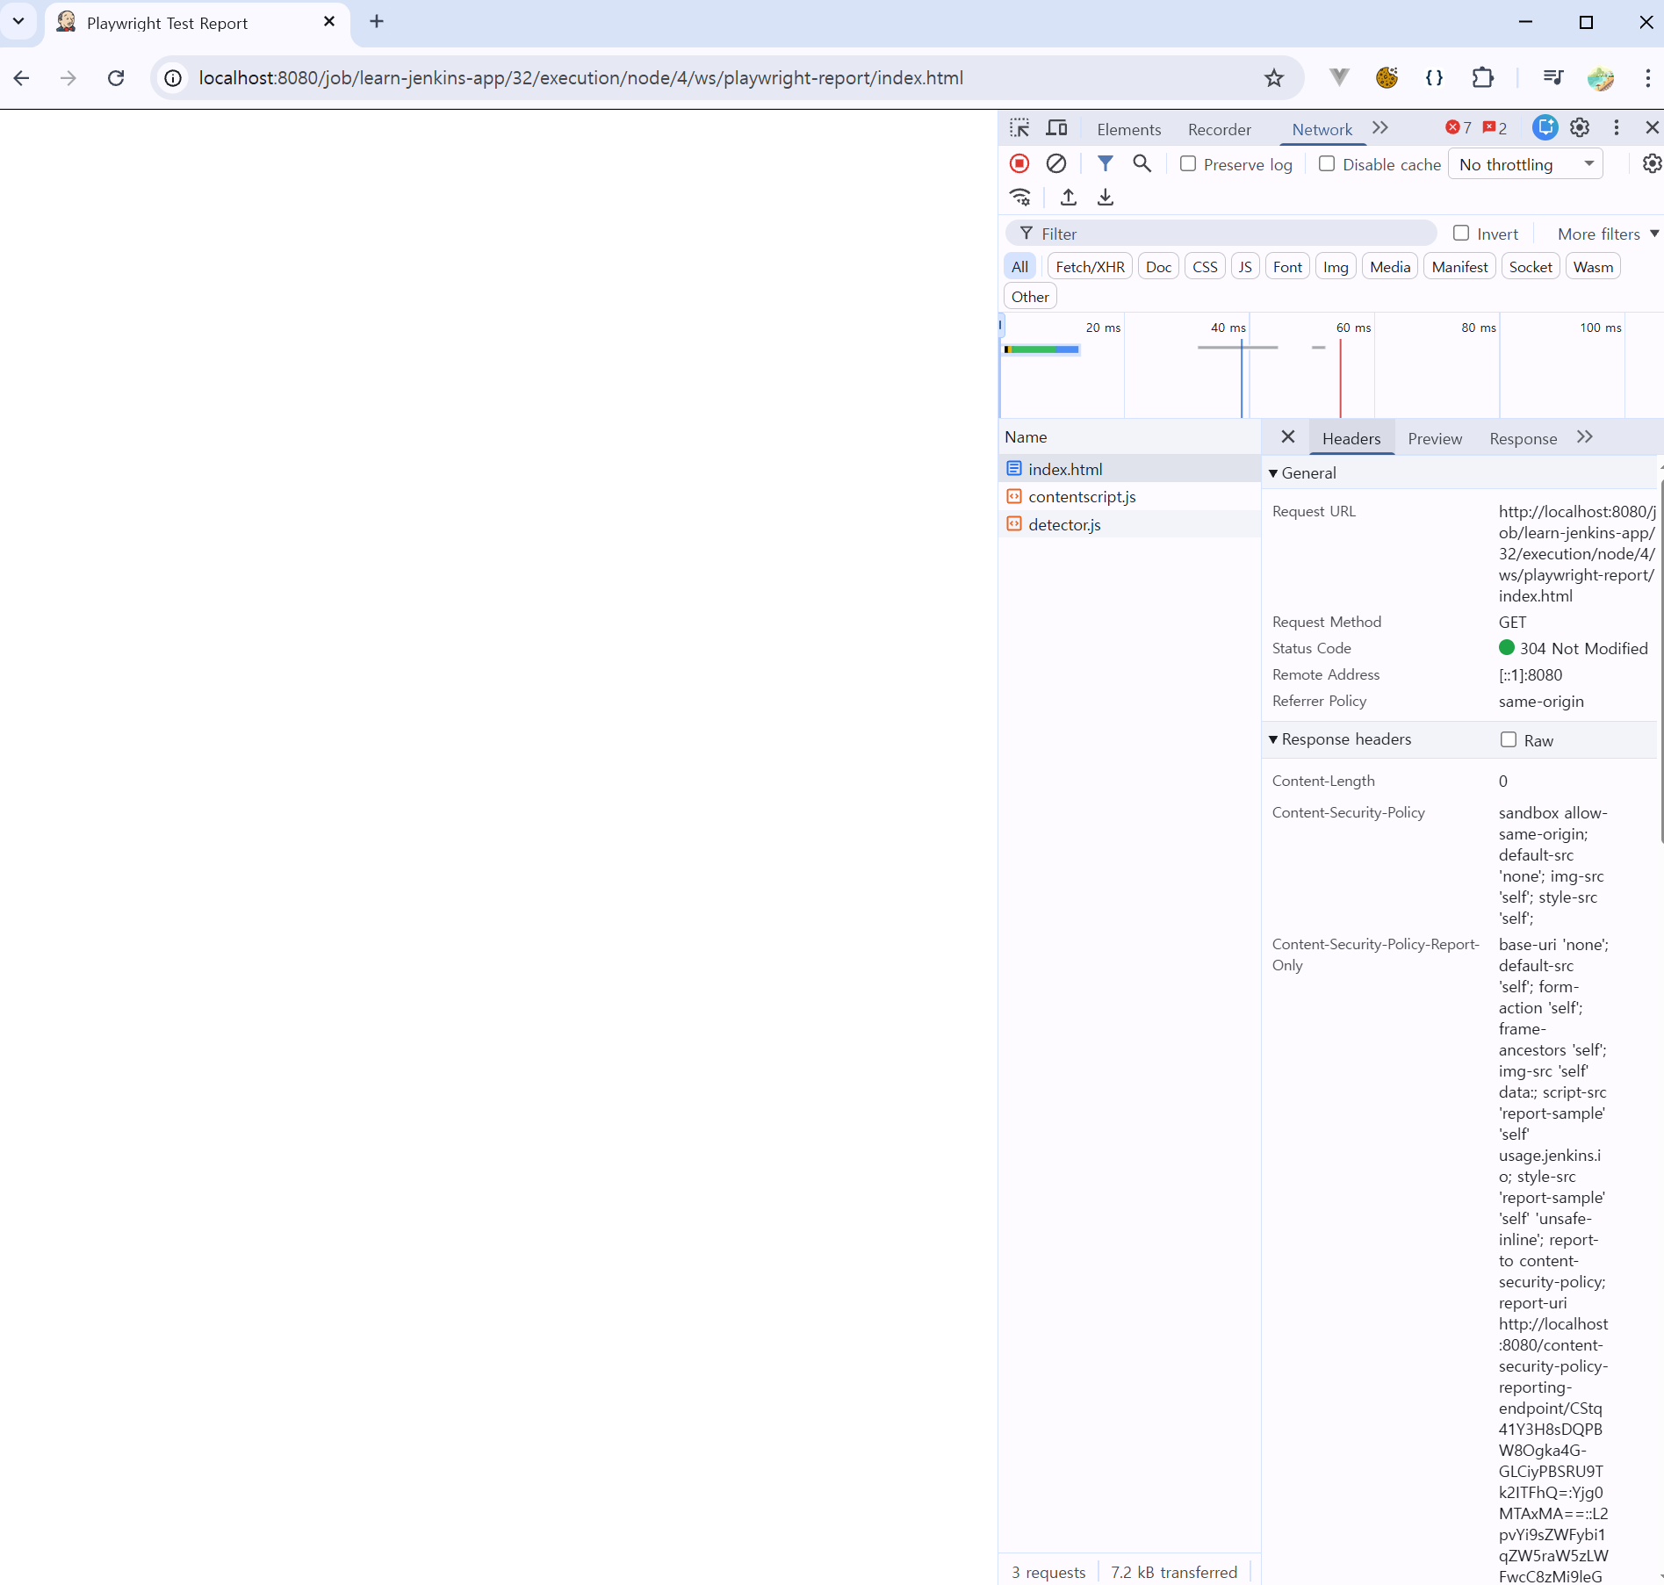Filter requests by CSS
Viewport: 1664px width, 1585px height.
pyautogui.click(x=1205, y=267)
